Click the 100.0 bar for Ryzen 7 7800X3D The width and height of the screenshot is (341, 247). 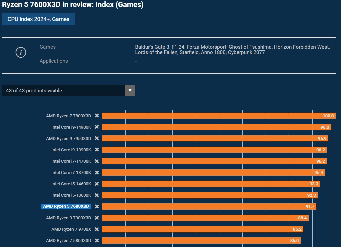[x=219, y=116]
